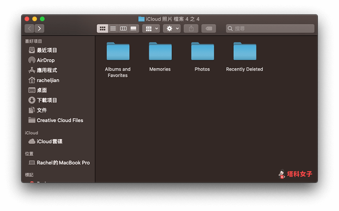Viewport: 339px width, 211px height.
Task: Zoom the window with green button
Action: 42,19
